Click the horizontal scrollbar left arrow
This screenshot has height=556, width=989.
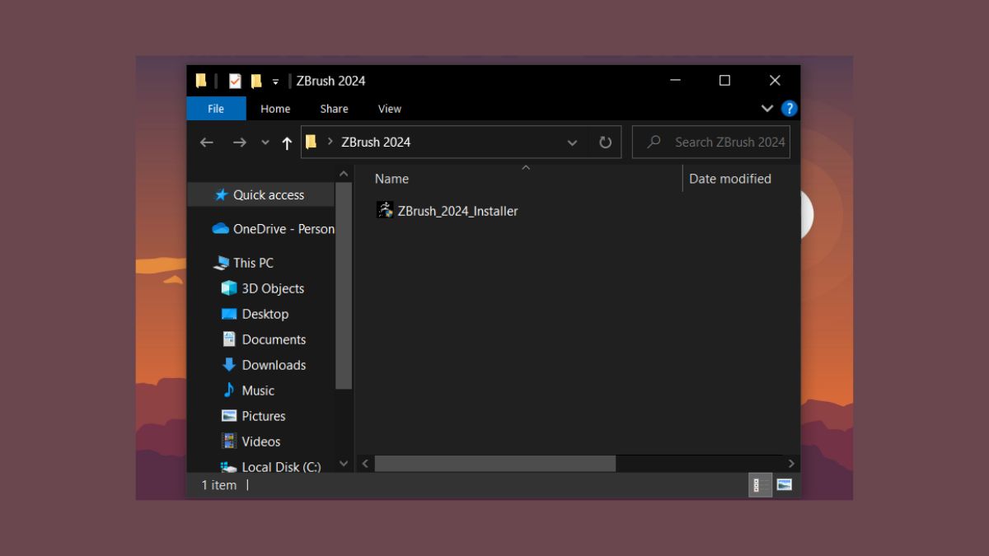[x=365, y=464]
